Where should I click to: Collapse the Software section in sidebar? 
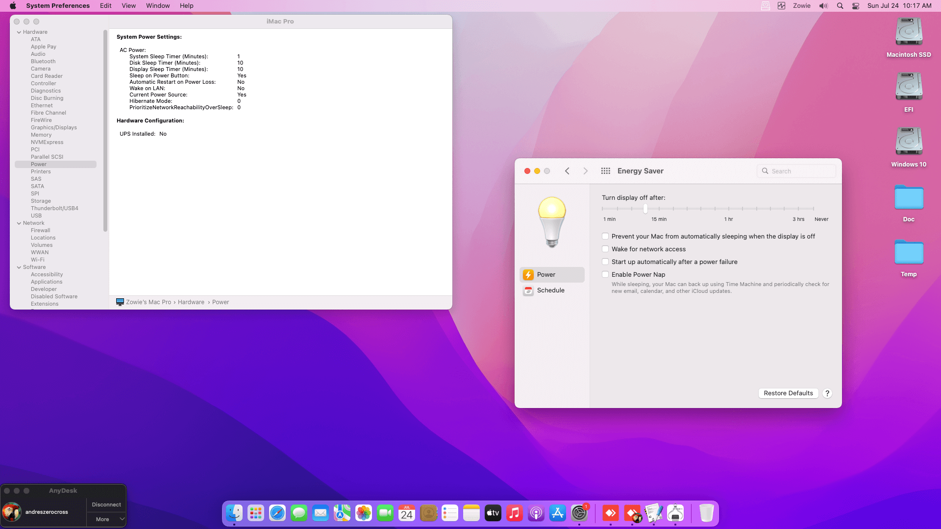tap(19, 267)
